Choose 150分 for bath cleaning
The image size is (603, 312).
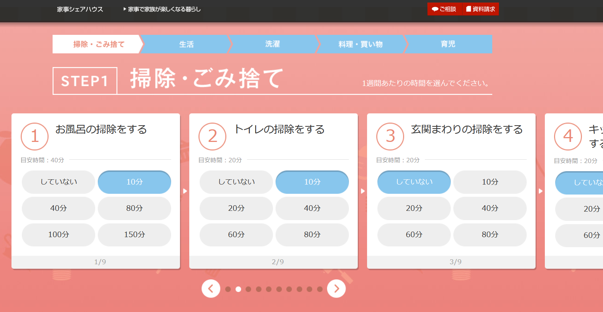pyautogui.click(x=134, y=235)
